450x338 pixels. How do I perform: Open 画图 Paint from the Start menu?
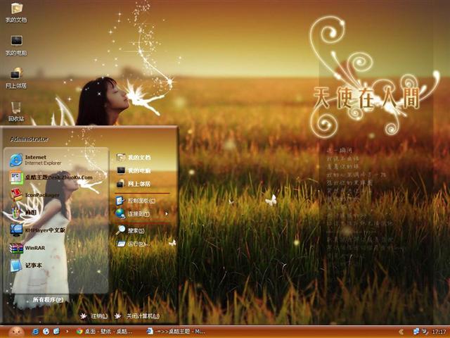[23, 213]
